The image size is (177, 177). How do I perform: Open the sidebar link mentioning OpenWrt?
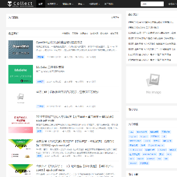[x=150, y=22]
